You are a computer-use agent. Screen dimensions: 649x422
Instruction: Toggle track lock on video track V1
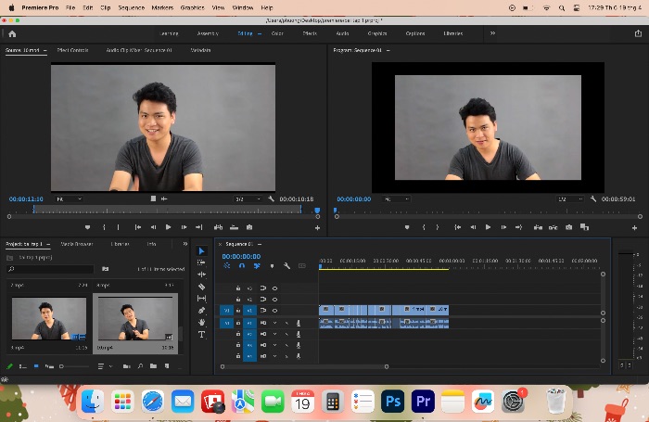click(x=238, y=310)
